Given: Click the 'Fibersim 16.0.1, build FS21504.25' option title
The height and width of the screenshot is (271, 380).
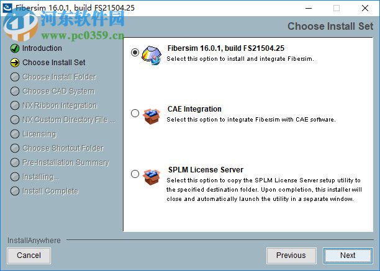Looking at the screenshot, I should (226, 48).
